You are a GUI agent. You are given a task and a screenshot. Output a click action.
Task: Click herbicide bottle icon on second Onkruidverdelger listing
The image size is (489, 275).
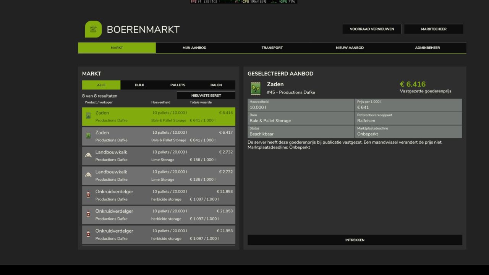tap(88, 214)
